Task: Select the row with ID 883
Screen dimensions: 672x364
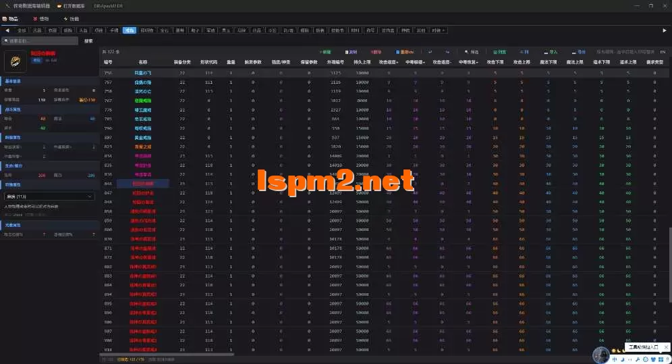Action: pyautogui.click(x=385, y=276)
